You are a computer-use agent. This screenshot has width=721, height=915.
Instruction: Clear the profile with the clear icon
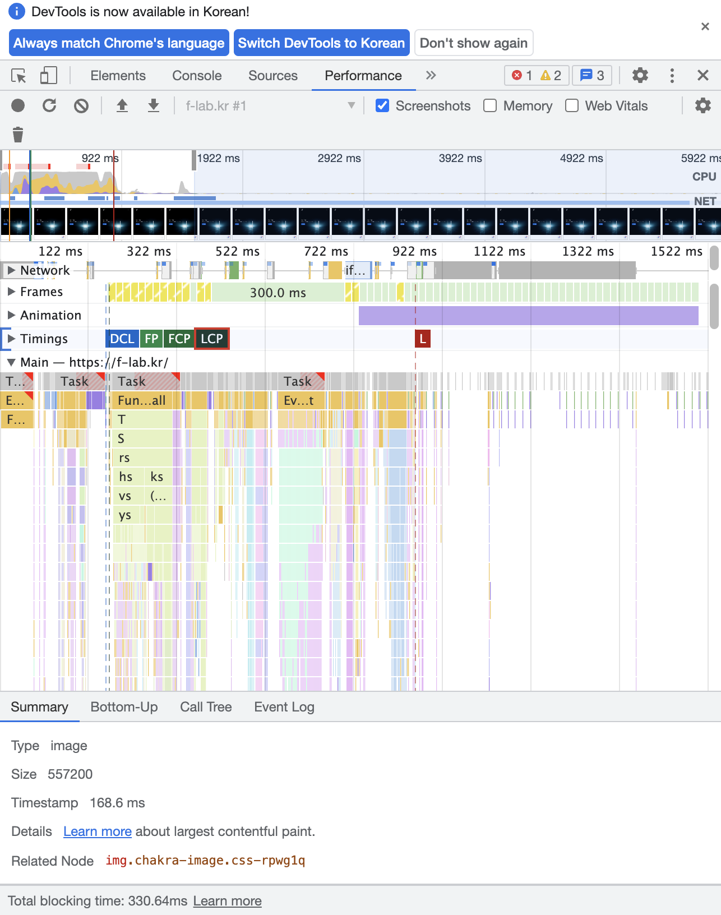point(81,105)
